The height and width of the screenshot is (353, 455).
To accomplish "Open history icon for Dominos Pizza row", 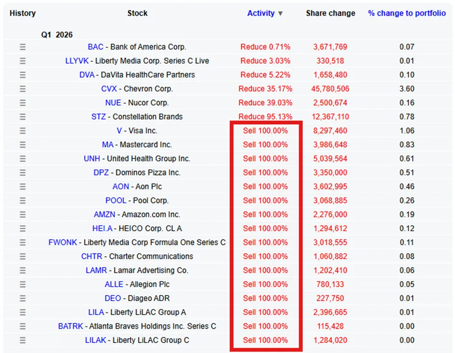I will click(23, 173).
